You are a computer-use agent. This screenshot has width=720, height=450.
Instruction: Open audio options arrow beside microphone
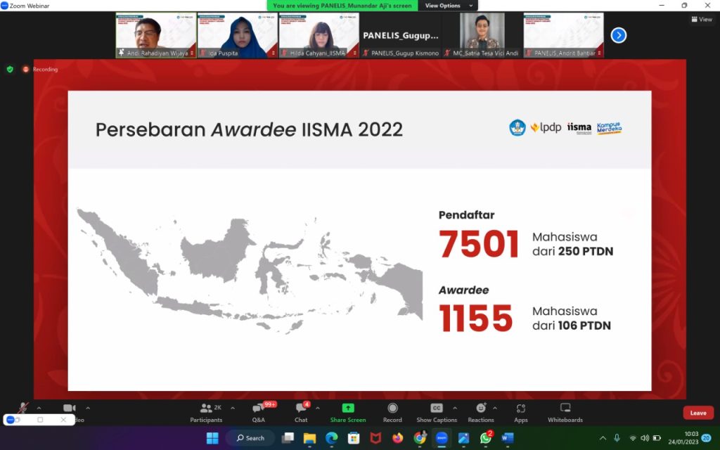(39, 408)
